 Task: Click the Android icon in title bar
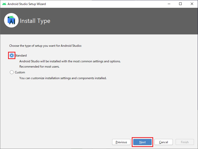point(4,4)
